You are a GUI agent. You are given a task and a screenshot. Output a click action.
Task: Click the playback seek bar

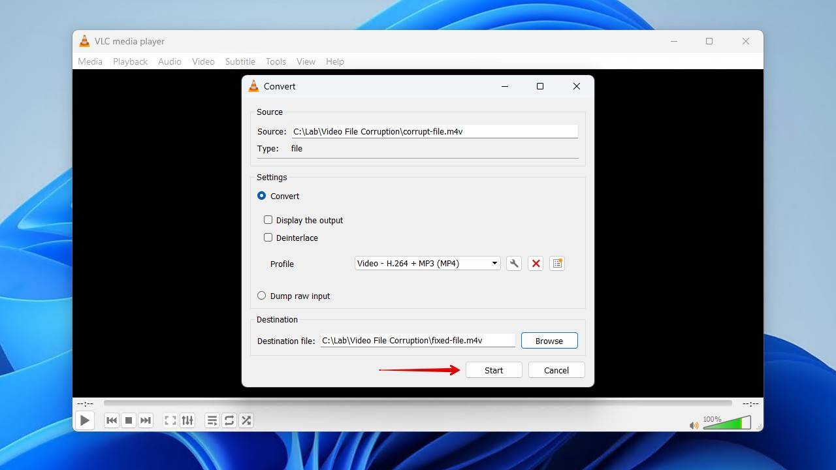418,403
